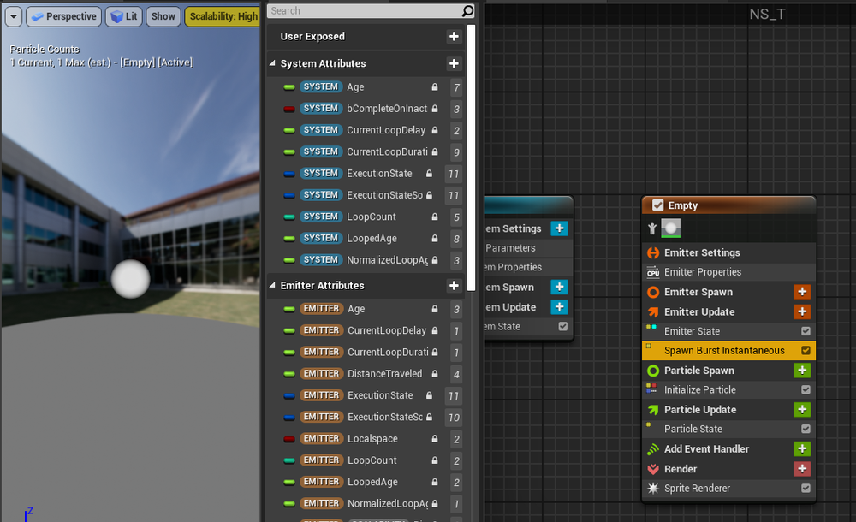Add a new Event Handler plus
Viewport: 856px width, 522px height.
pos(802,448)
